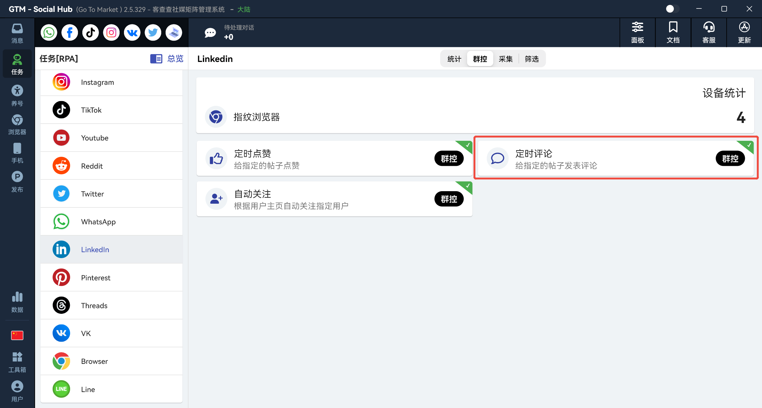Select Browser in the task list
This screenshot has height=408, width=762.
111,361
